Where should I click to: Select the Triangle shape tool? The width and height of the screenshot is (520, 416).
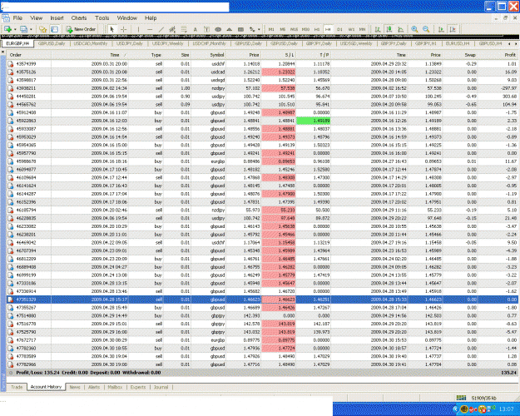[229, 29]
